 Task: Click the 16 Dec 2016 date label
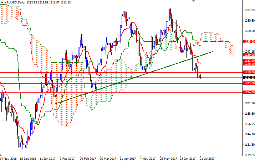[28, 158]
